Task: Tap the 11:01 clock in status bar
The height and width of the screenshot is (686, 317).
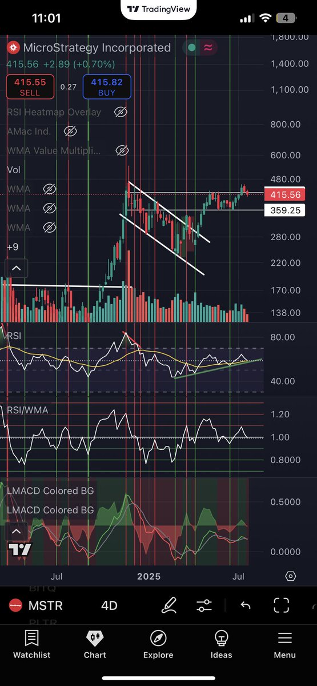Action: [46, 18]
